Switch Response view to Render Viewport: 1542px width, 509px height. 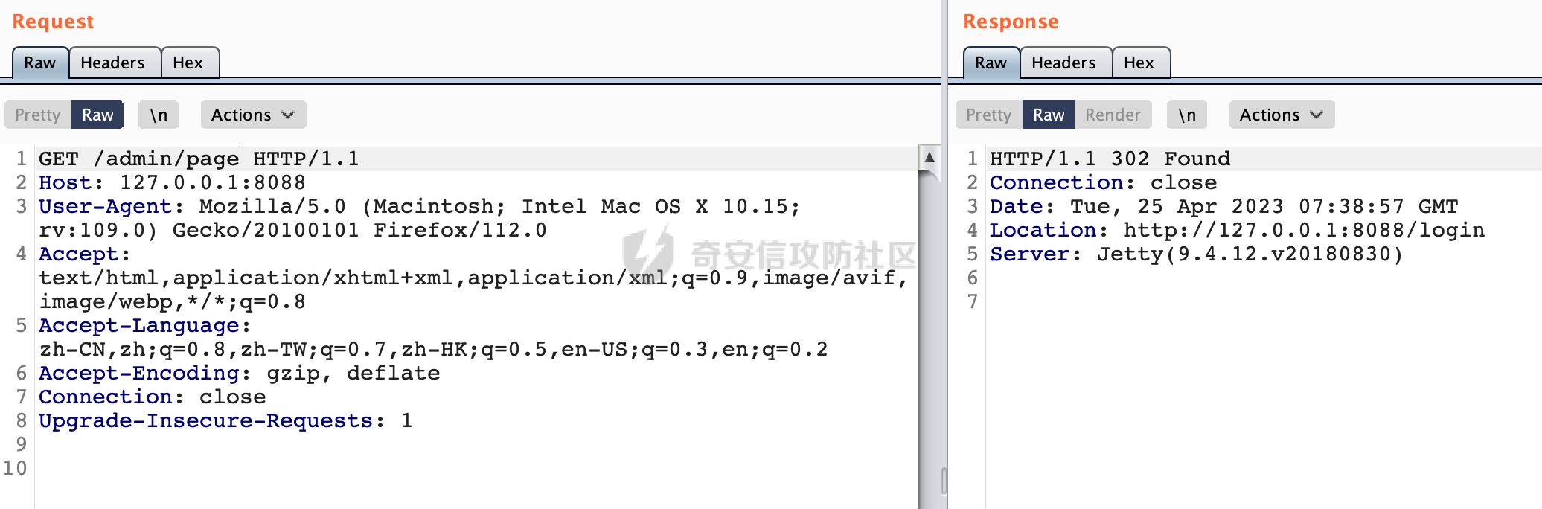(1113, 115)
